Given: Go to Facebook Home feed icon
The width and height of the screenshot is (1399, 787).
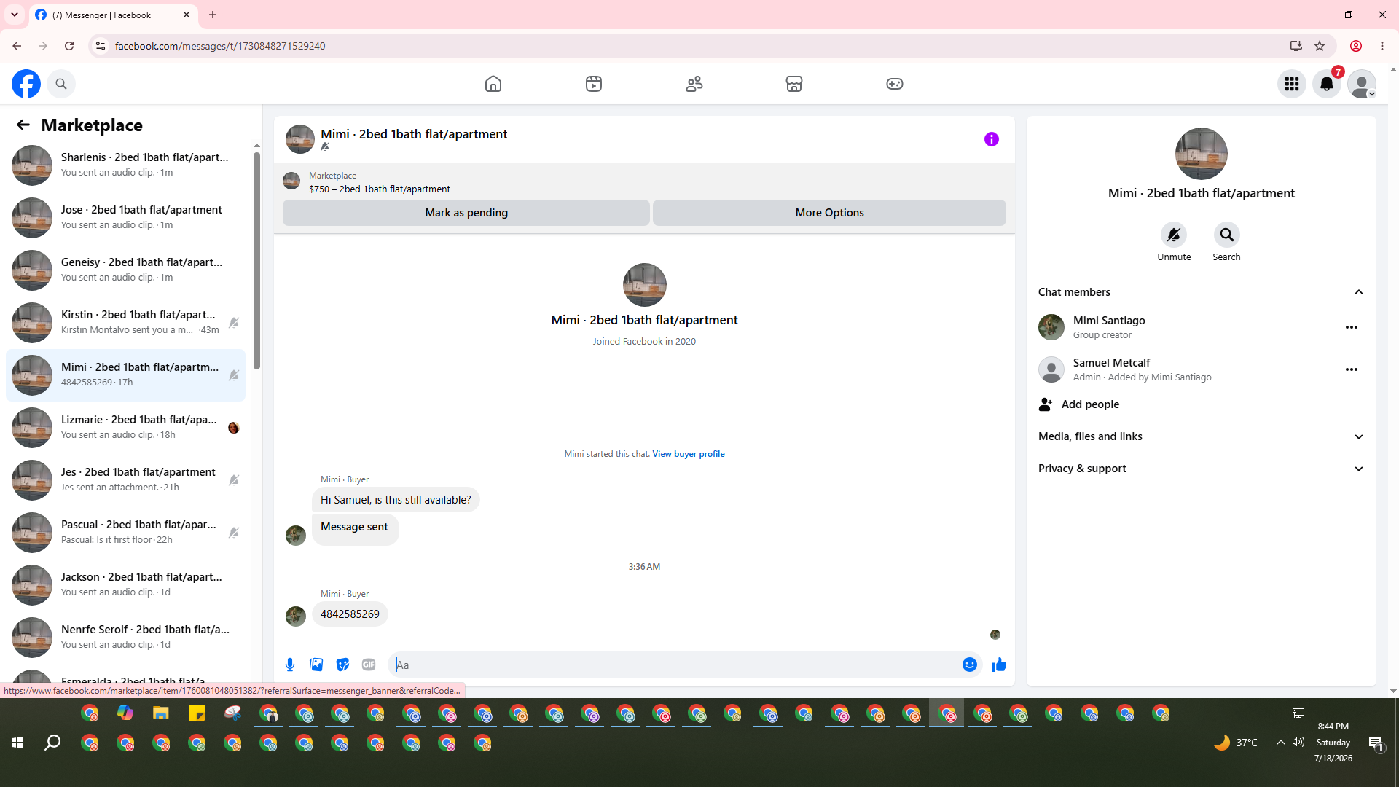Looking at the screenshot, I should [x=493, y=84].
